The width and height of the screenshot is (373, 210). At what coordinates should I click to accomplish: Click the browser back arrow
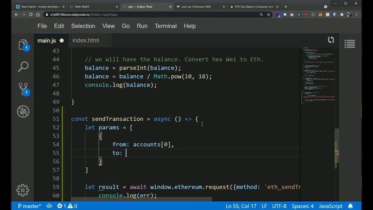pos(16,15)
